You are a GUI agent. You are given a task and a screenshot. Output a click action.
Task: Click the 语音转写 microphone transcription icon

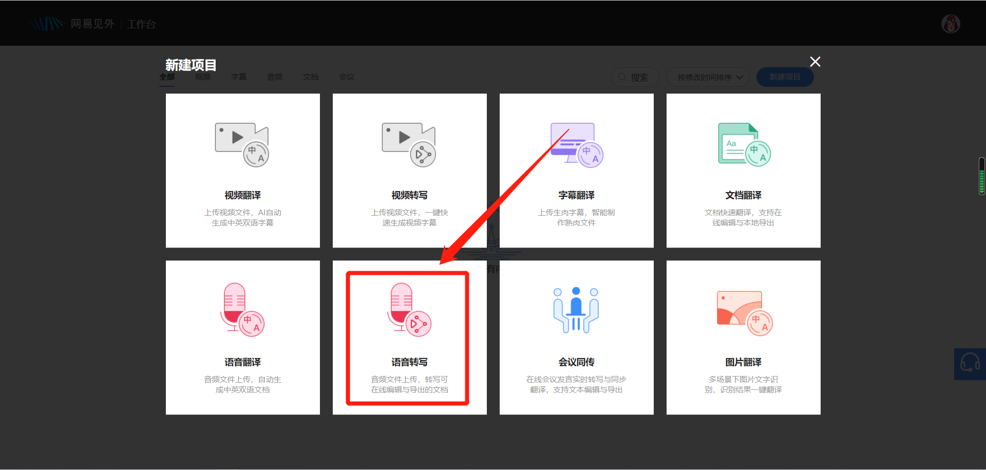[409, 310]
